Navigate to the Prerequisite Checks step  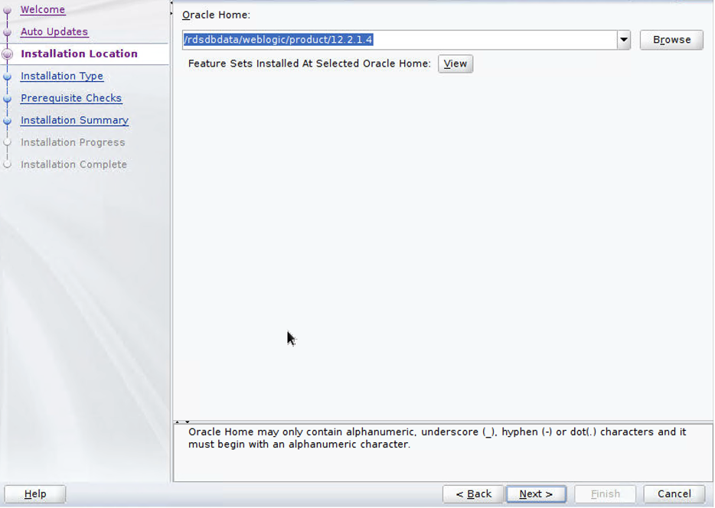coord(71,99)
